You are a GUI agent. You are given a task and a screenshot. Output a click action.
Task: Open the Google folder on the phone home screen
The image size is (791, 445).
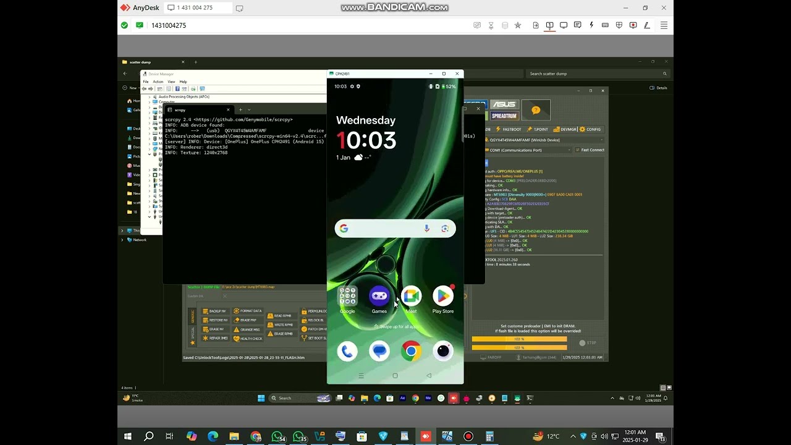click(x=347, y=297)
